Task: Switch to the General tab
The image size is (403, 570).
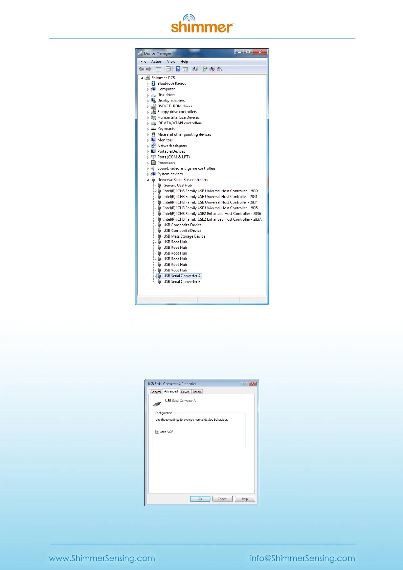Action: pyautogui.click(x=156, y=392)
